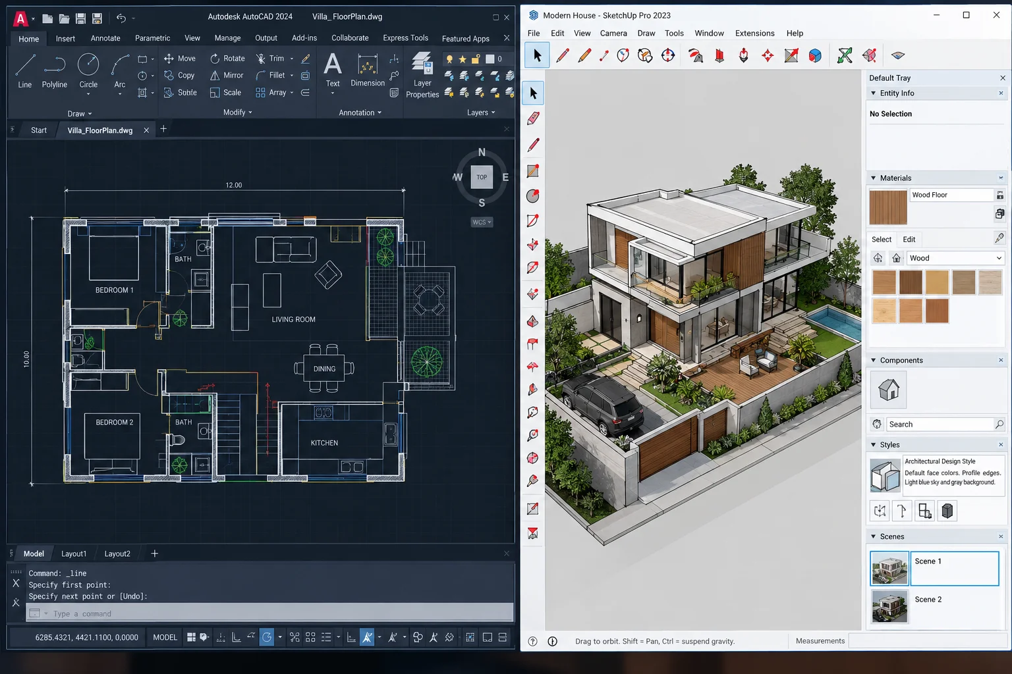Toggle the grid display in AutoCAD status bar
This screenshot has width=1012, height=674.
click(191, 637)
